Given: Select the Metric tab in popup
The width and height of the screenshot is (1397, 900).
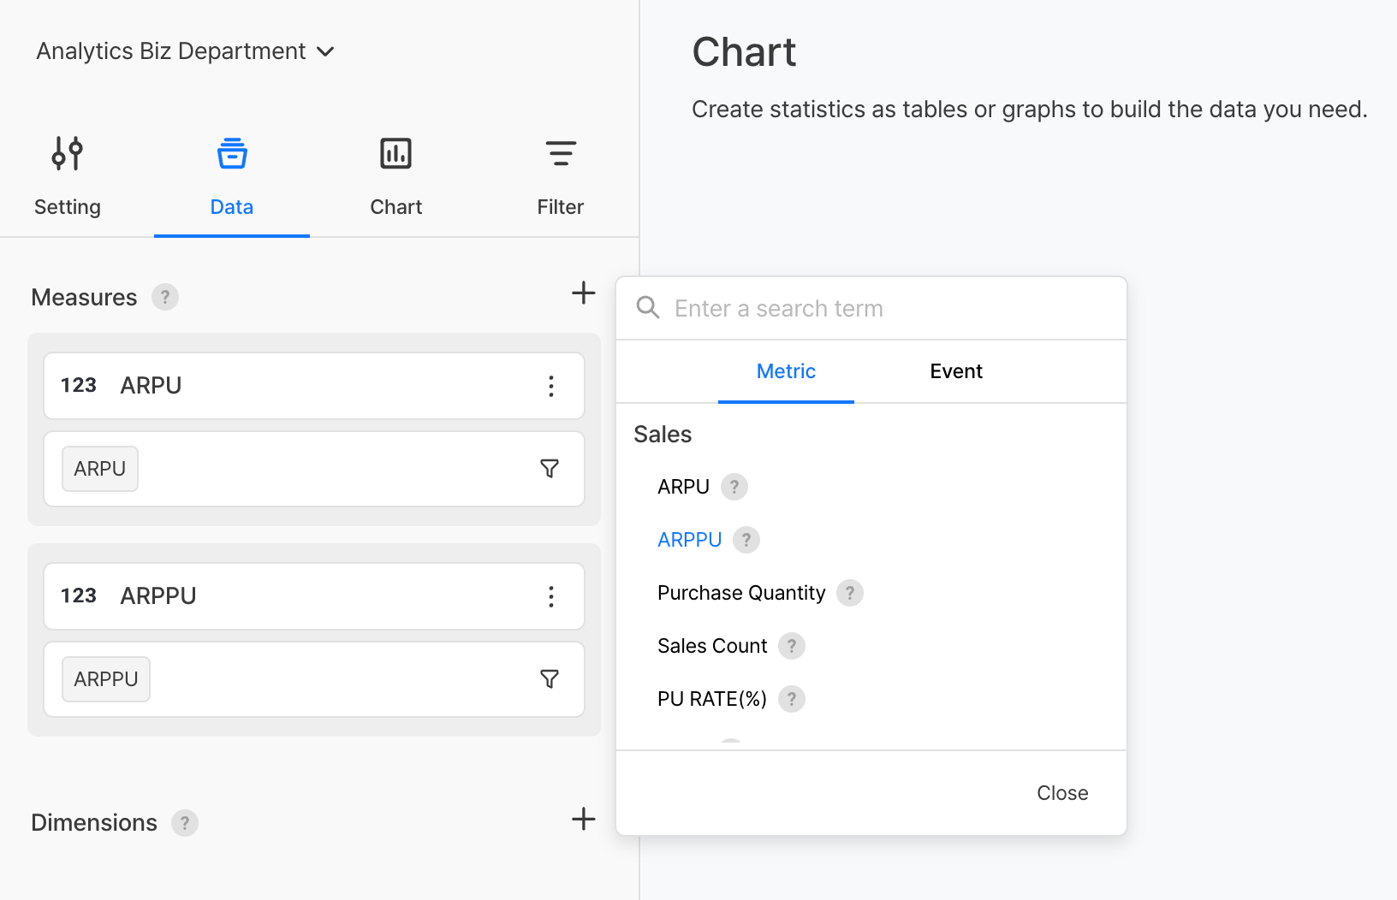Looking at the screenshot, I should click(x=786, y=371).
